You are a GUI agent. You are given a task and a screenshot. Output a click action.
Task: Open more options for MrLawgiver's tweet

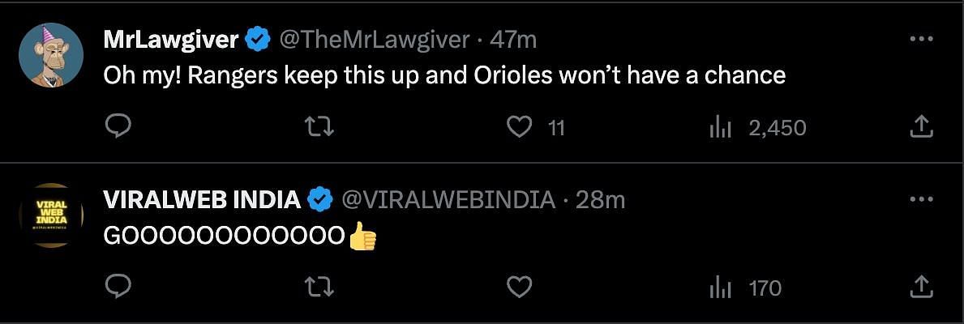pos(921,40)
